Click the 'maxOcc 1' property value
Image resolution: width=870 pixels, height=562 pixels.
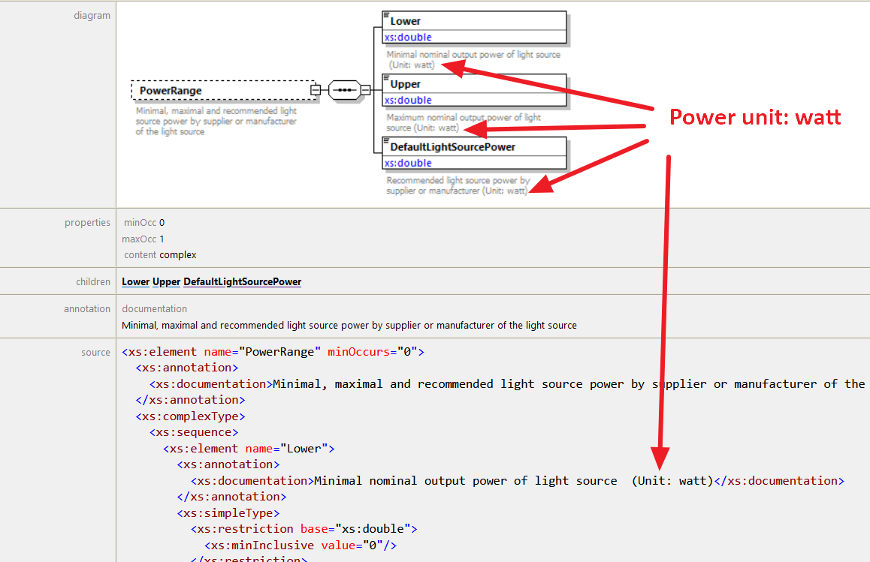click(x=143, y=239)
